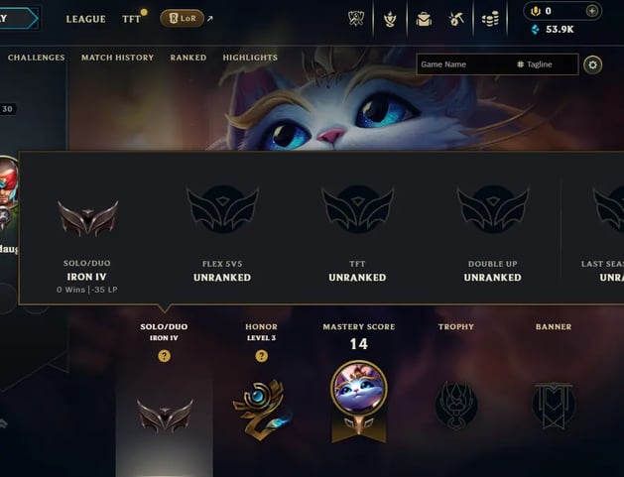Click the Game Name search field
Viewport: 624px width, 477px height.
point(465,64)
